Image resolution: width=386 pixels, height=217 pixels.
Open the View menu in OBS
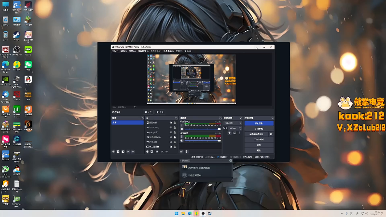pos(132,51)
